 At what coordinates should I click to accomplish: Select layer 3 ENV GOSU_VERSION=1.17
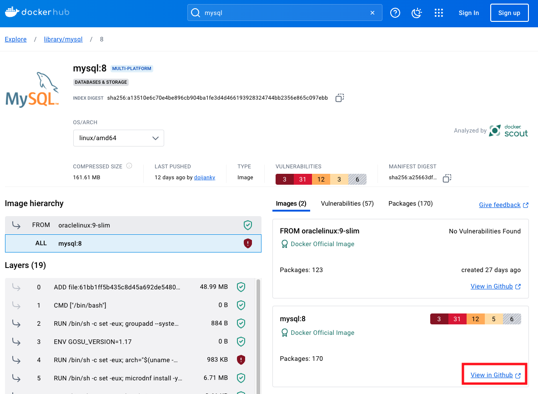130,342
